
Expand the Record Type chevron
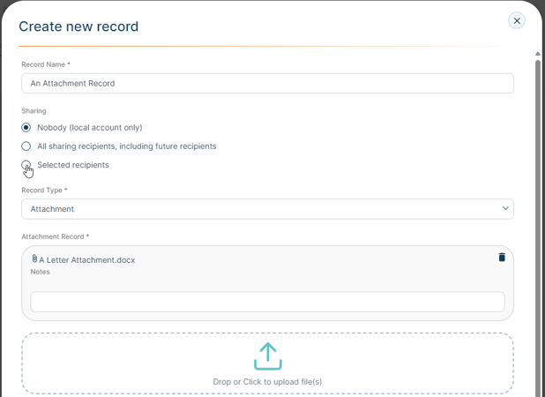[505, 208]
